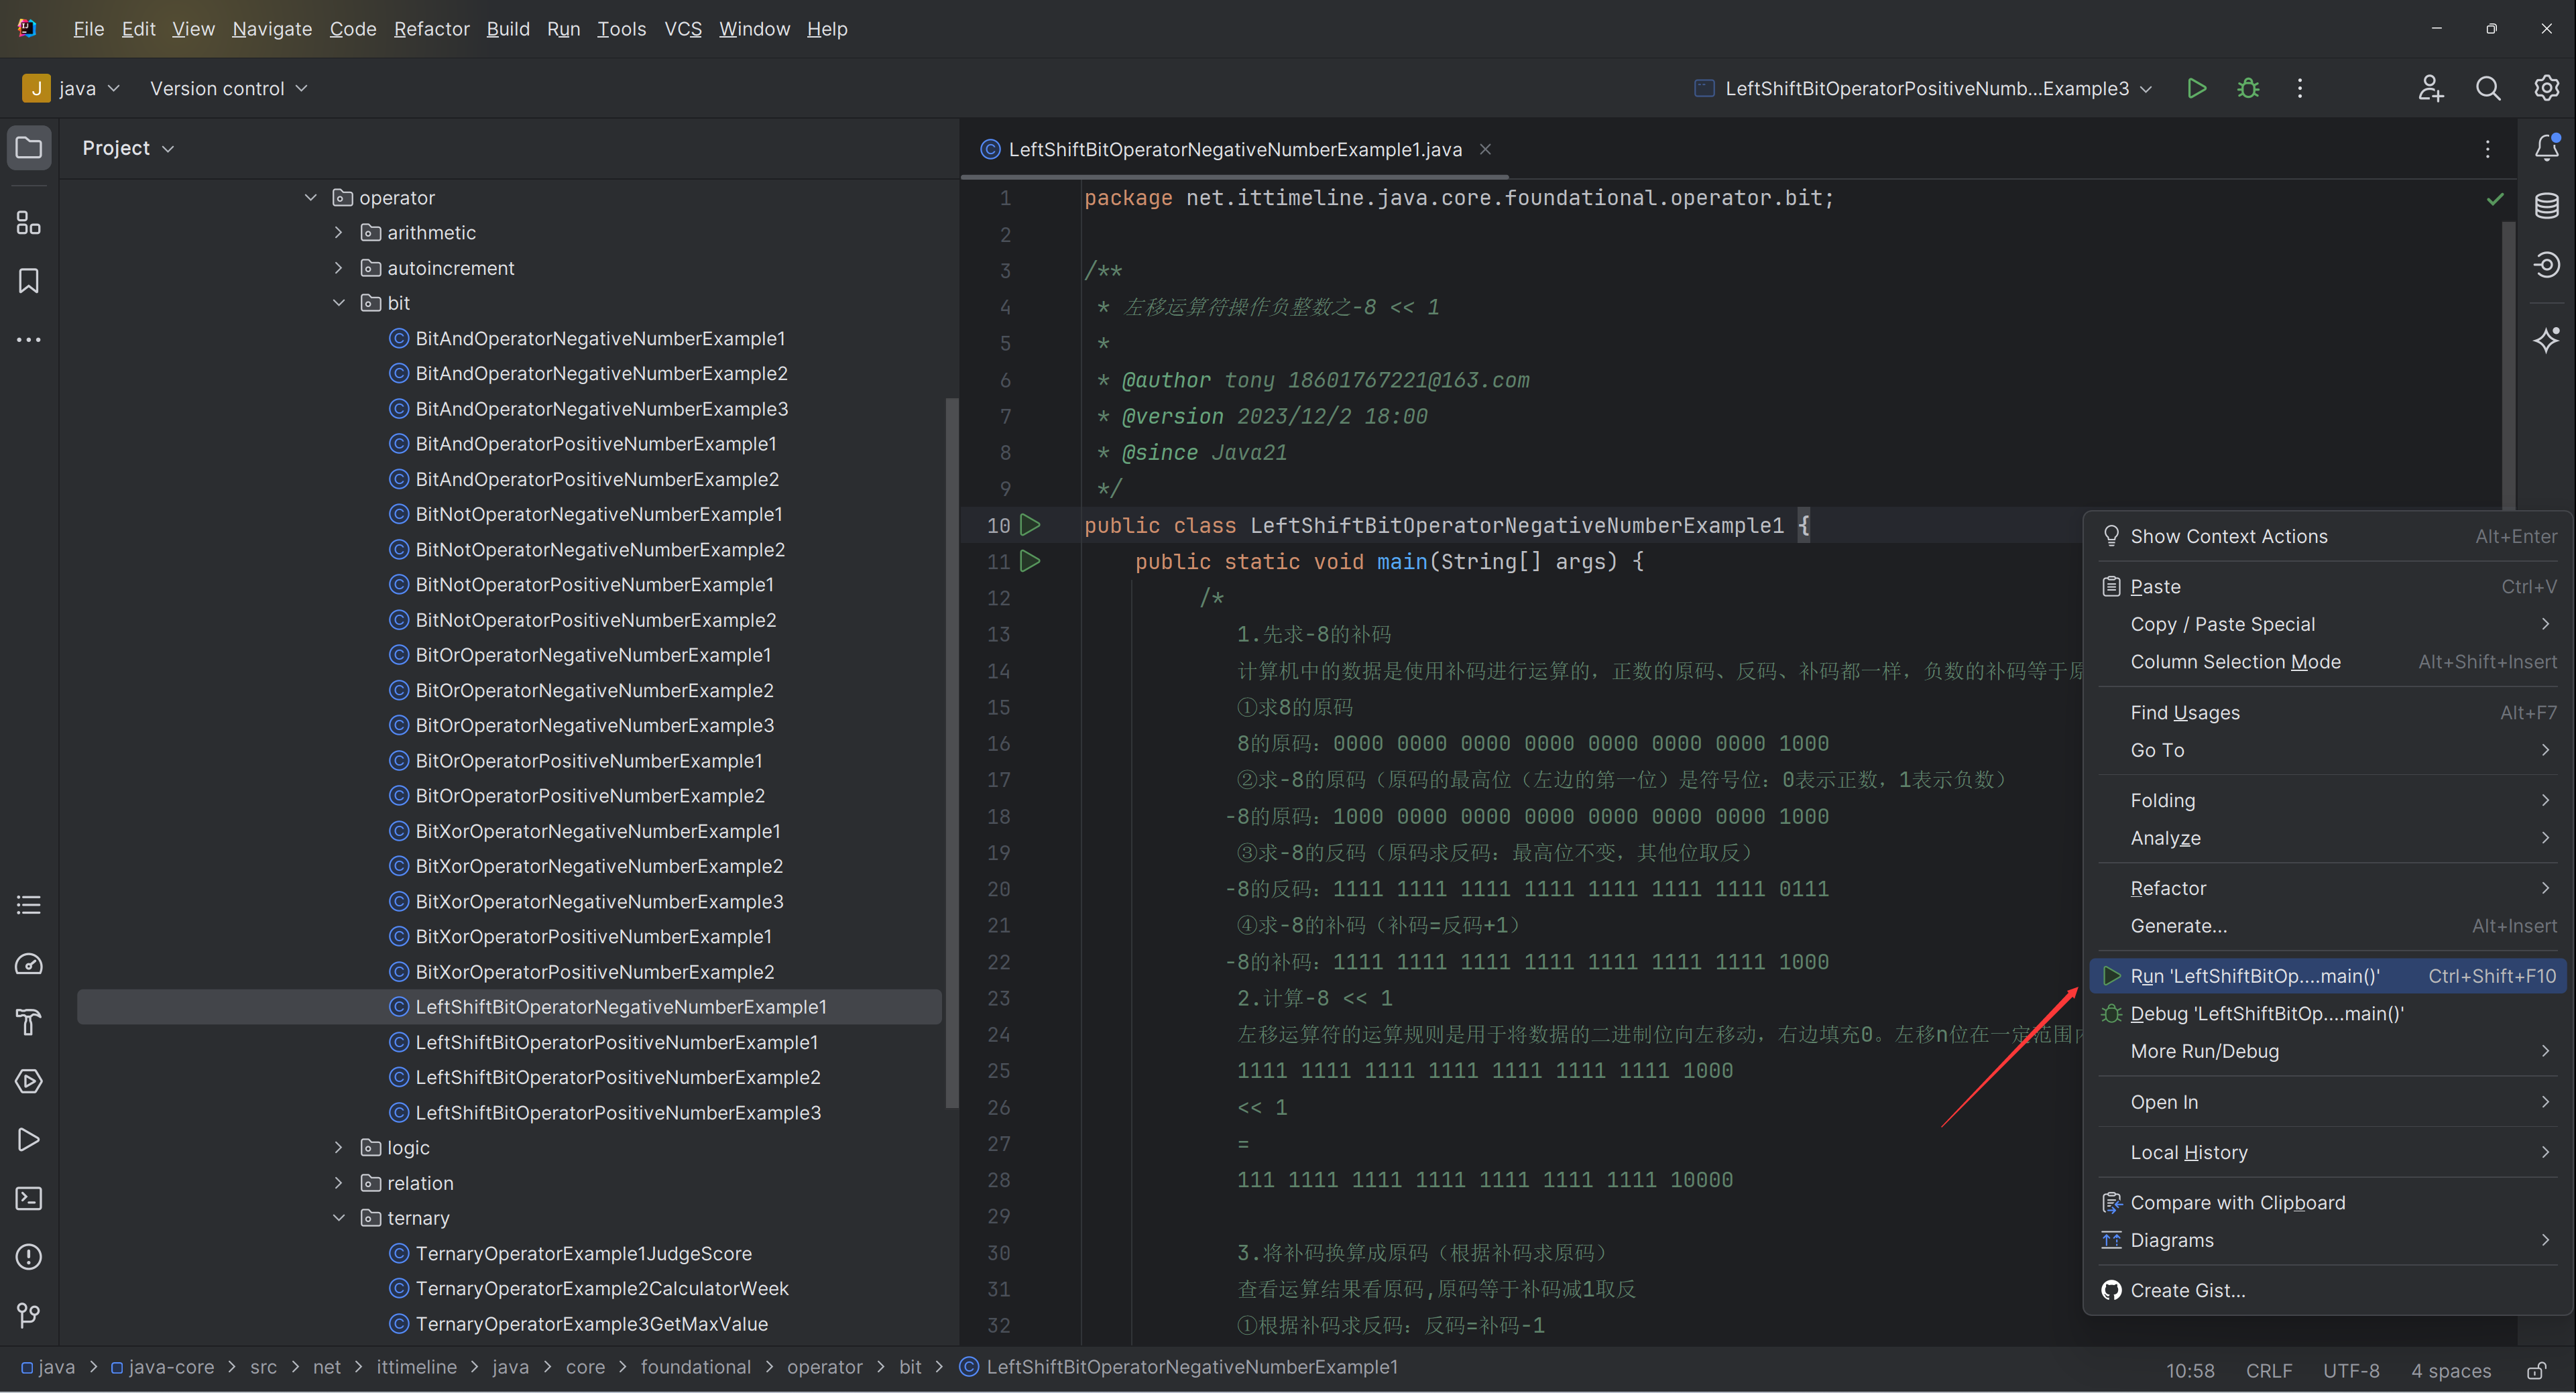2576x1393 pixels.
Task: Open More tool windows ellipsis in left sidebar
Action: point(29,340)
